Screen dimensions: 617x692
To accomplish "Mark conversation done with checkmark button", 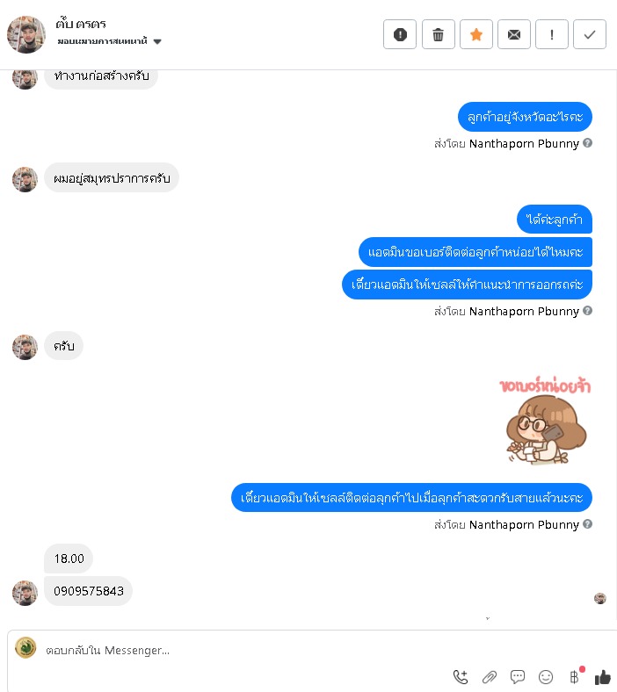I will tap(590, 34).
